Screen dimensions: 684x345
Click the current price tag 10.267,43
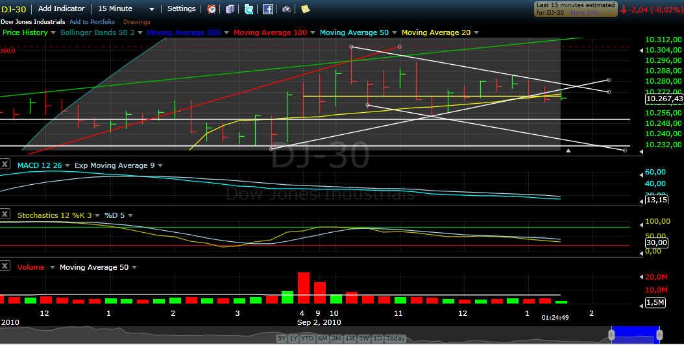pos(664,99)
